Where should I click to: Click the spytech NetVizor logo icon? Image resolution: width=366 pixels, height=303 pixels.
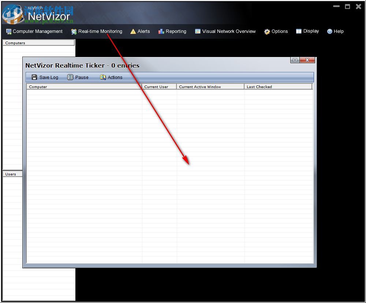[x=13, y=14]
